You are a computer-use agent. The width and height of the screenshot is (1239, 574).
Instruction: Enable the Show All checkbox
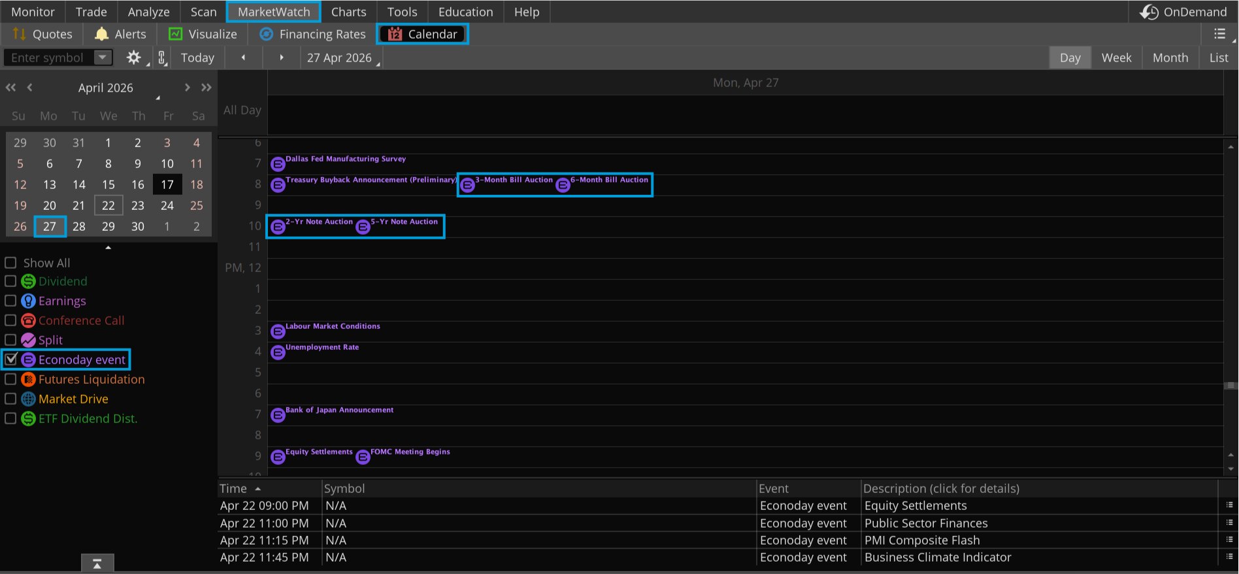10,263
